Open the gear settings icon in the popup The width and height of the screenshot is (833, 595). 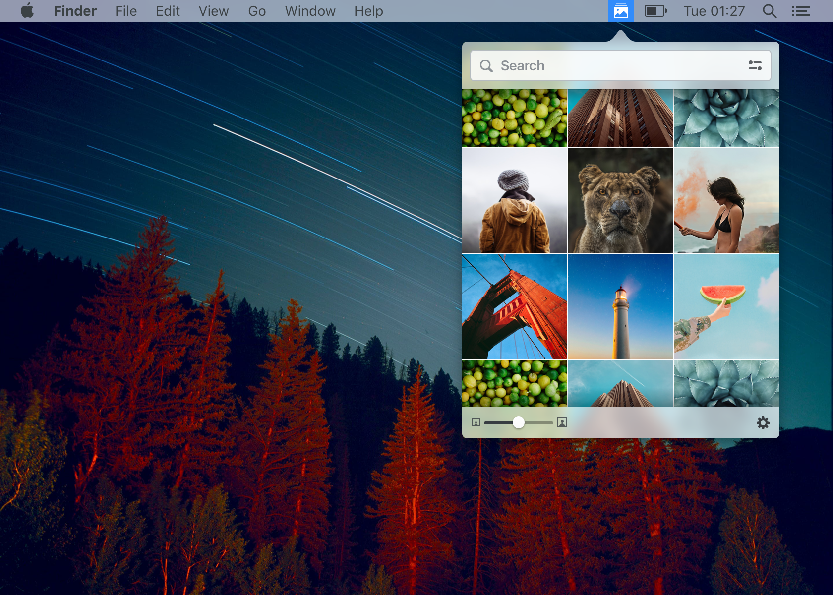(x=763, y=422)
